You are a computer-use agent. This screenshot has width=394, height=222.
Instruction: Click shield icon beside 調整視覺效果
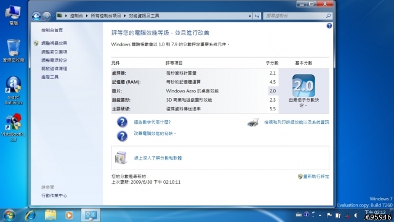click(36, 43)
